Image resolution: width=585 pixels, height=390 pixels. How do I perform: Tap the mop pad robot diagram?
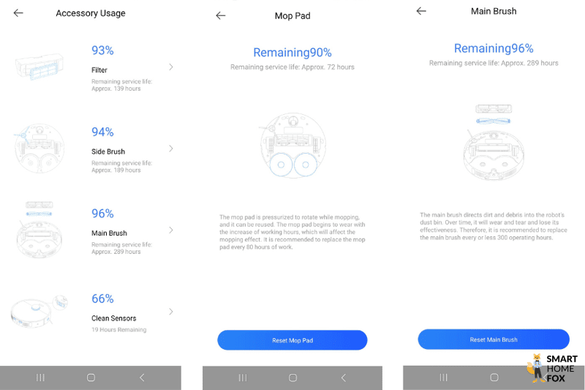pyautogui.click(x=291, y=146)
